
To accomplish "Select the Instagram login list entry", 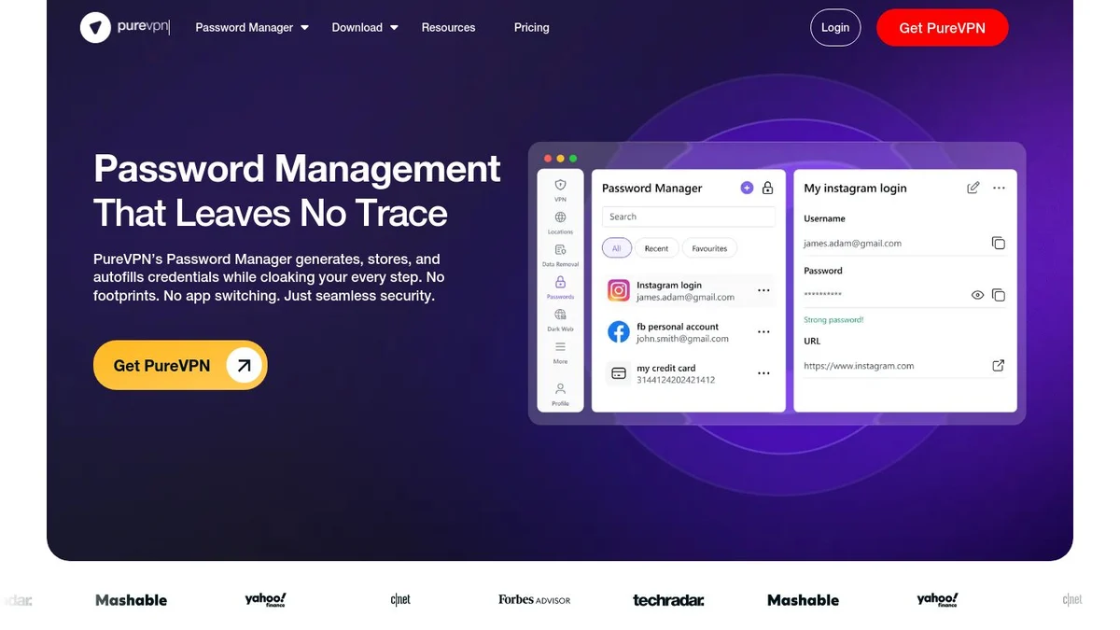I will pos(689,290).
